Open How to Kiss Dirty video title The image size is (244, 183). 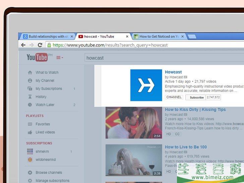point(195,110)
